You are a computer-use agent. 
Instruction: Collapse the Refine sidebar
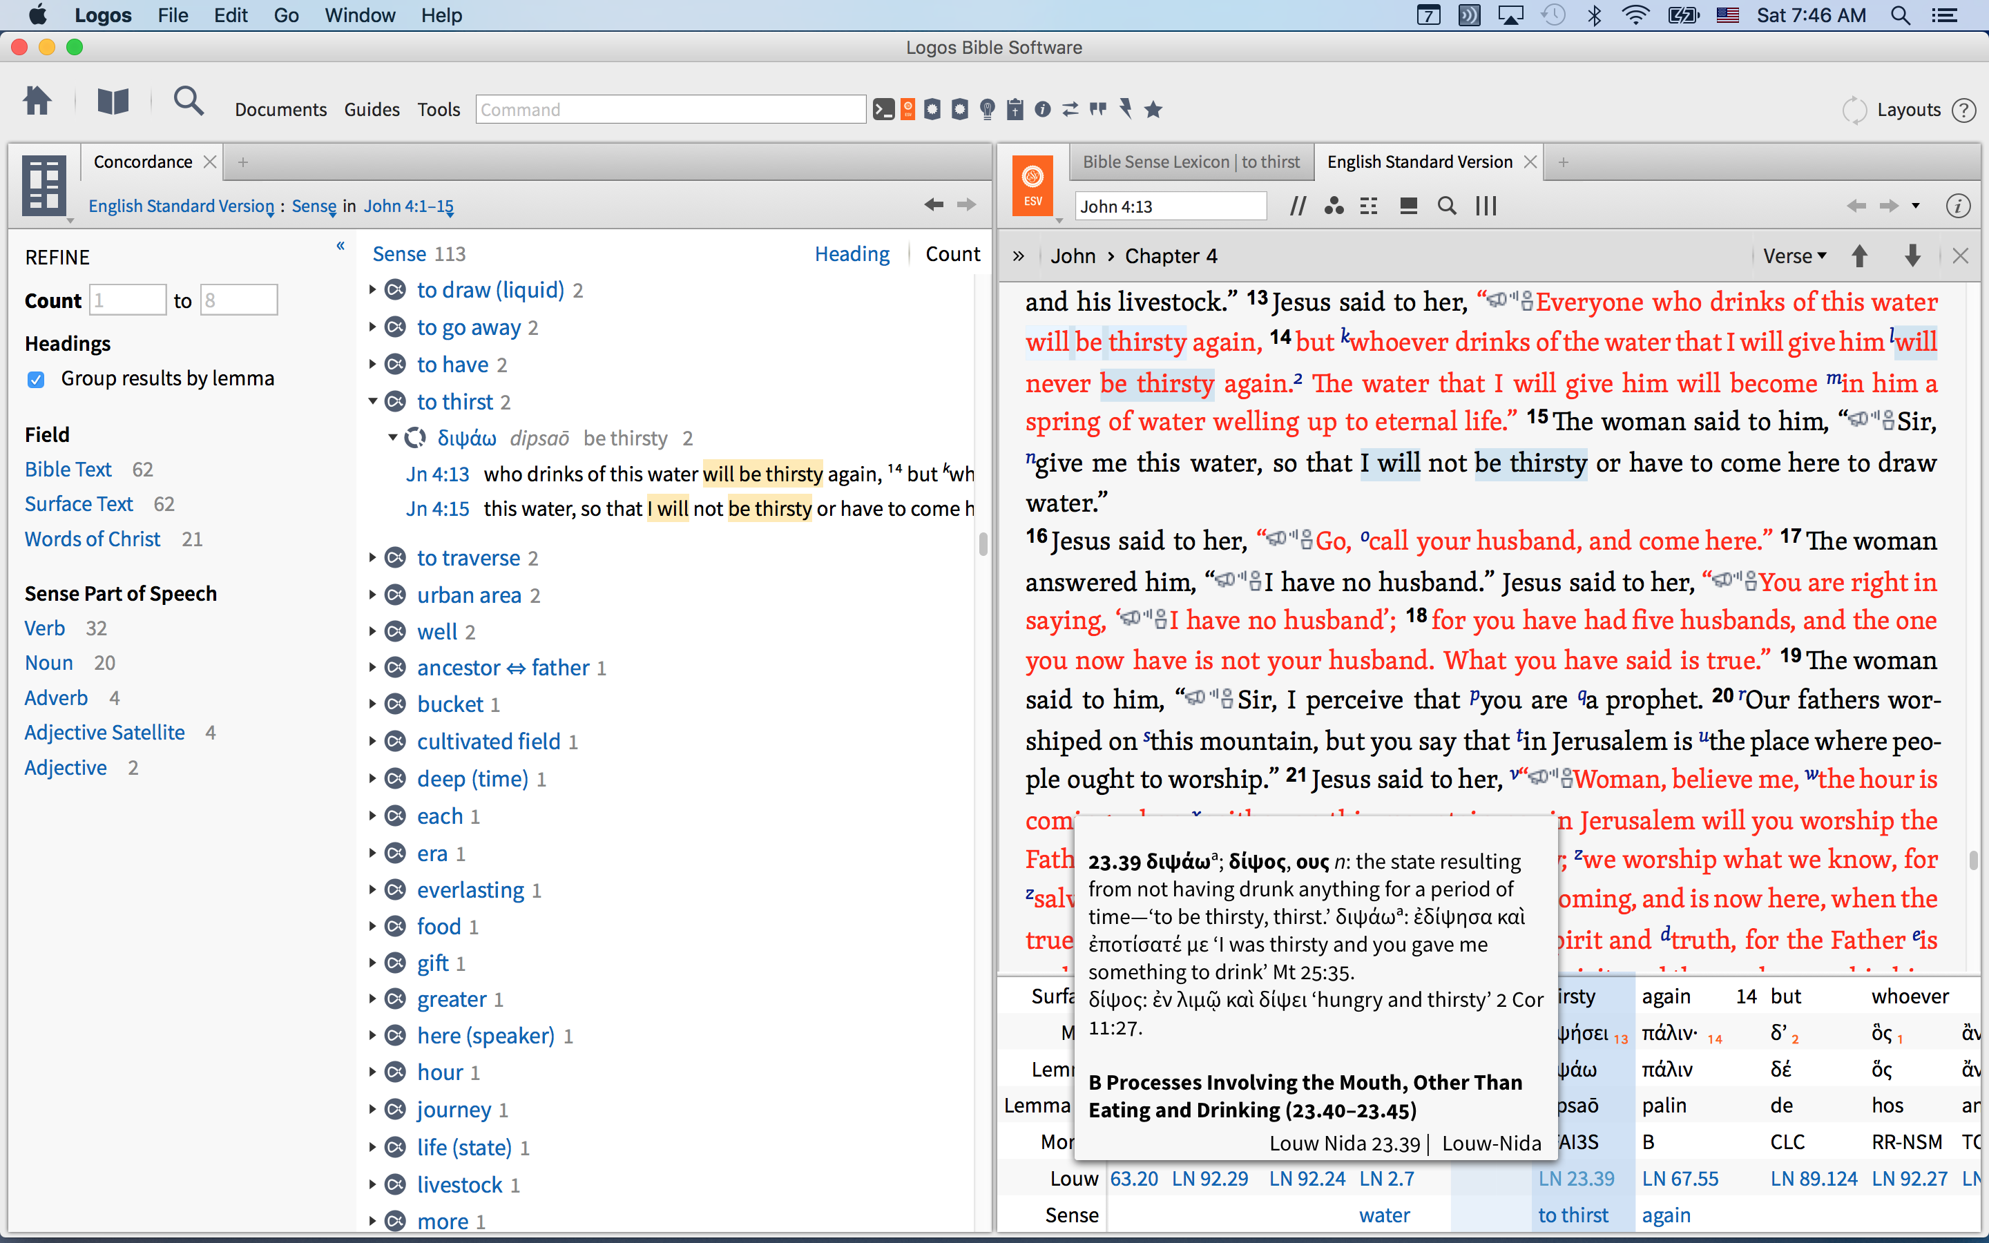point(340,246)
